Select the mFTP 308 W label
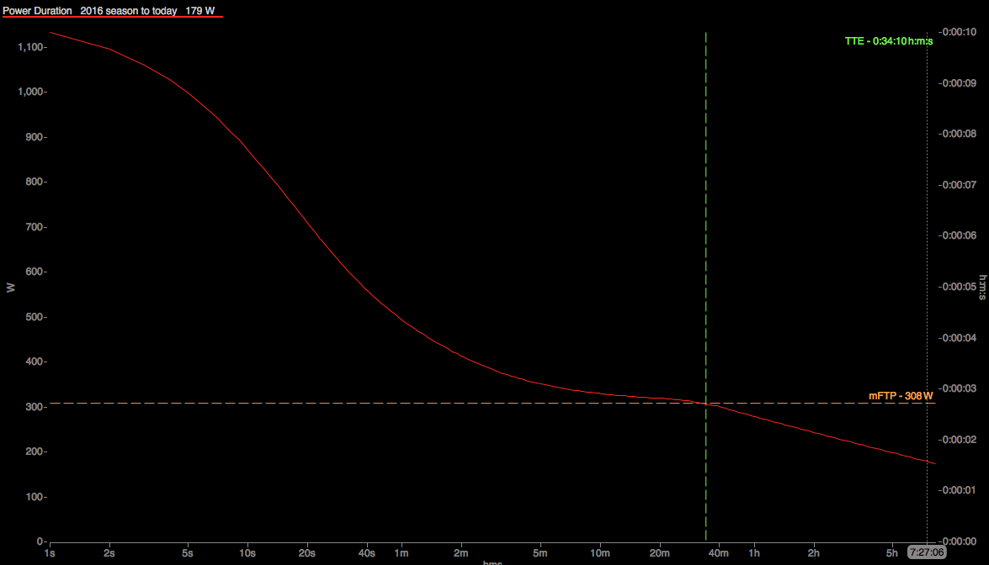 [x=901, y=395]
